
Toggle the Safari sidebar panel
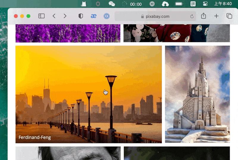tap(41, 16)
